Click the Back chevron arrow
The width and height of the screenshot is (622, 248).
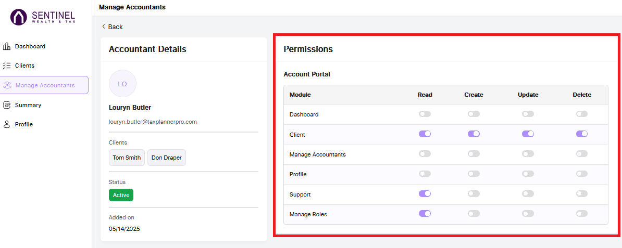[104, 27]
